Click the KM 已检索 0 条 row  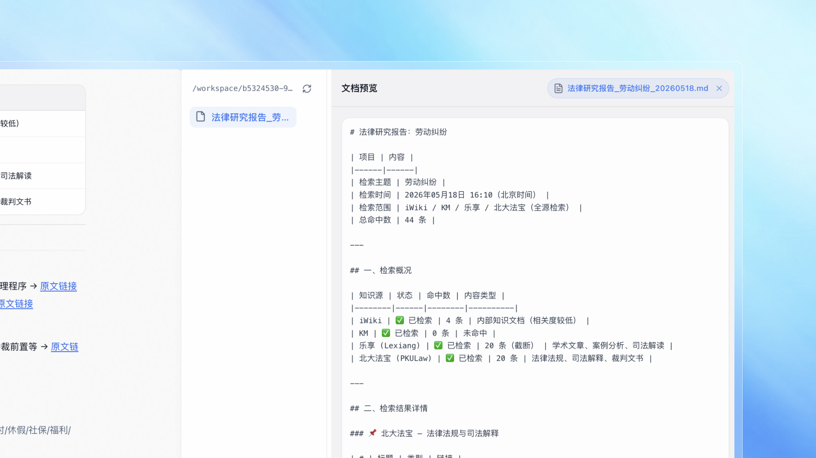point(423,333)
